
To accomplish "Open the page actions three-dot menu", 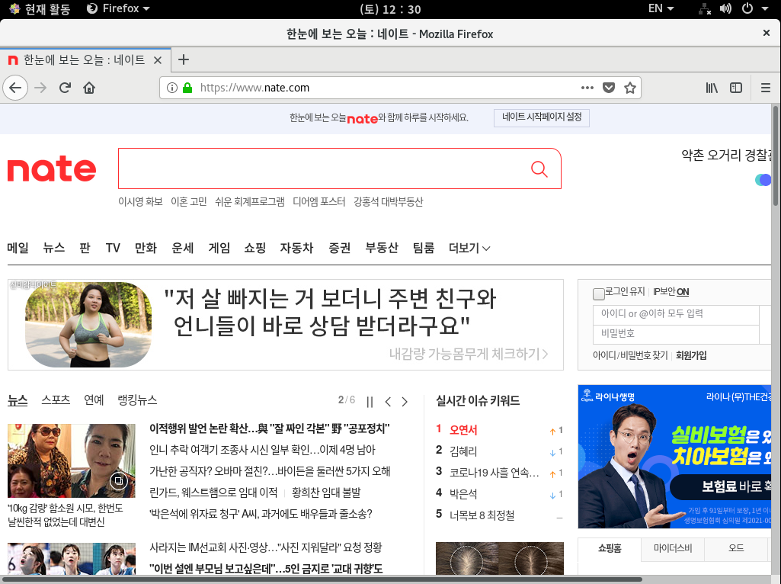I will (x=587, y=88).
